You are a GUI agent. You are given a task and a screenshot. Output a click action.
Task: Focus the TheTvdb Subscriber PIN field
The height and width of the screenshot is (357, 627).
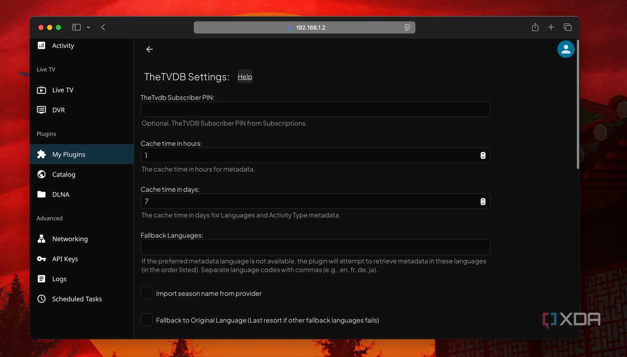315,109
